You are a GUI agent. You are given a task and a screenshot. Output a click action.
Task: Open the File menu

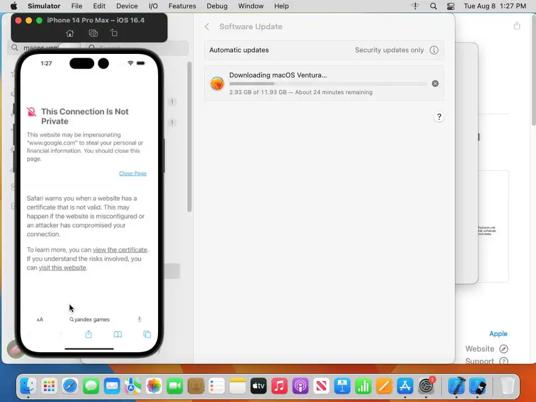click(x=76, y=6)
